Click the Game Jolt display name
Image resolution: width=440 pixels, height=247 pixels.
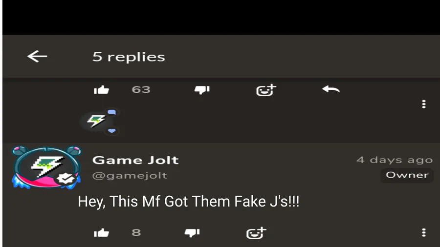[x=135, y=160]
